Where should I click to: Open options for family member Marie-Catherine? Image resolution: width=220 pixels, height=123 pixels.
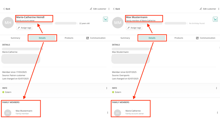point(217,113)
